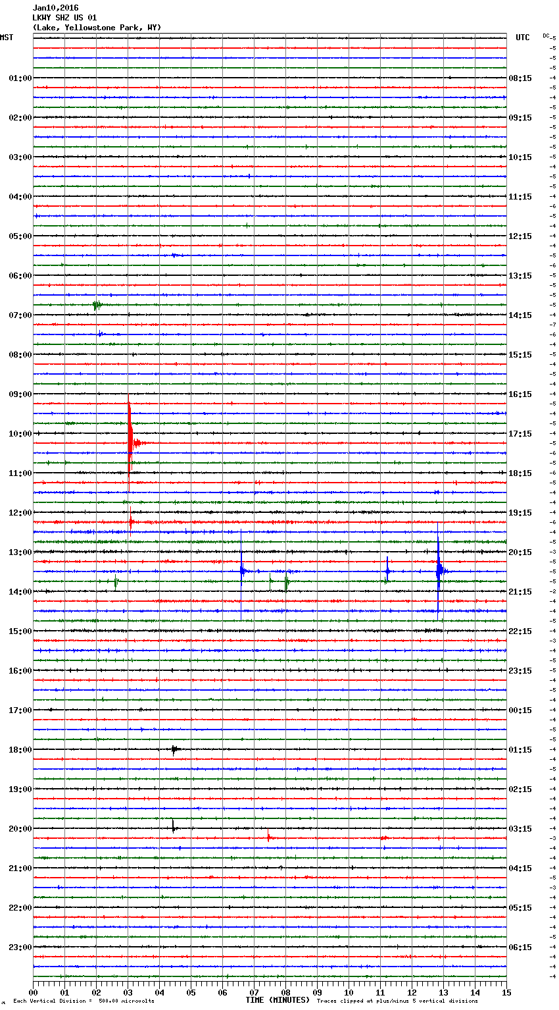Screen dimensions: 559x1010
Task: Click the 00 minute axis tick label
Action: [x=34, y=993]
